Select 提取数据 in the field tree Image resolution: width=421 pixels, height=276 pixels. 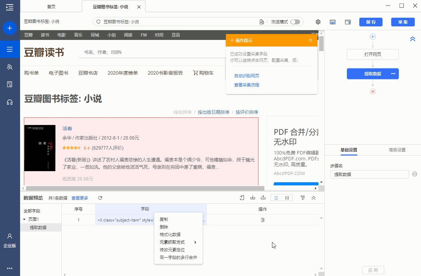click(x=38, y=228)
